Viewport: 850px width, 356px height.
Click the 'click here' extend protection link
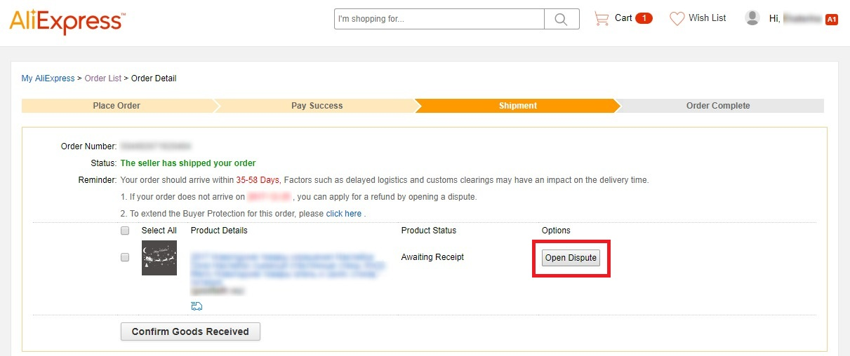[344, 214]
